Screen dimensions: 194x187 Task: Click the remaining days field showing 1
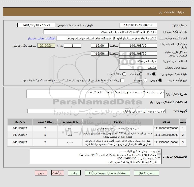pos(73,46)
